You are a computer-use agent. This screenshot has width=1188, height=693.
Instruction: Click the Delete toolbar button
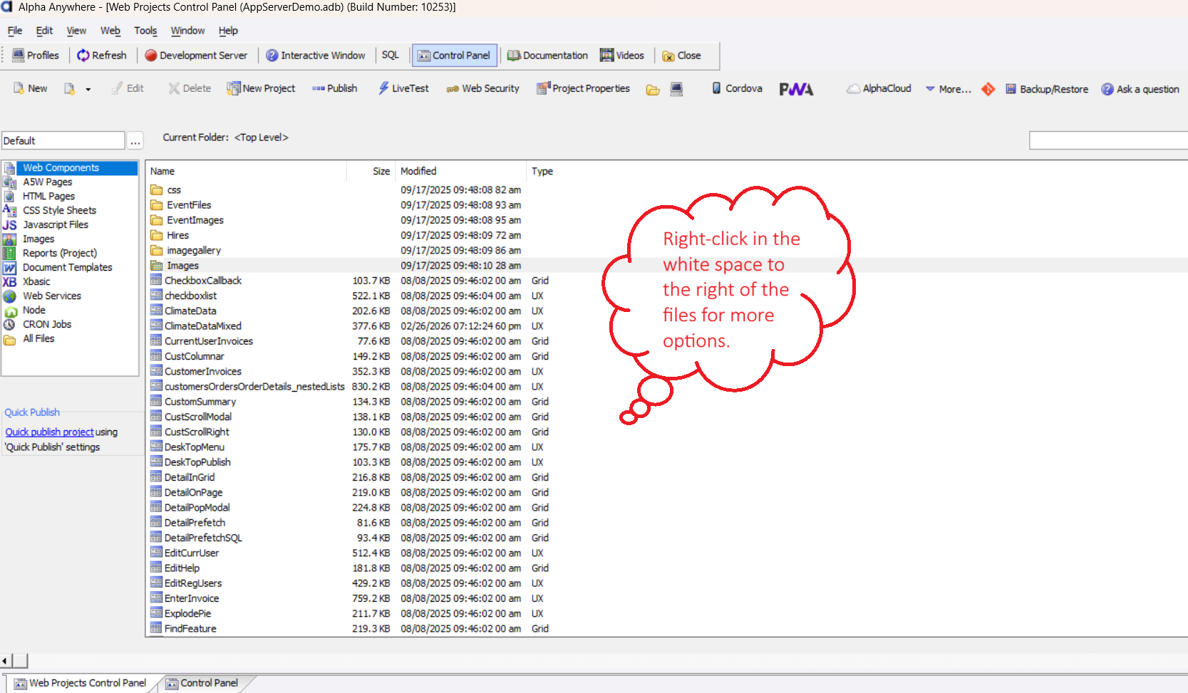point(190,88)
